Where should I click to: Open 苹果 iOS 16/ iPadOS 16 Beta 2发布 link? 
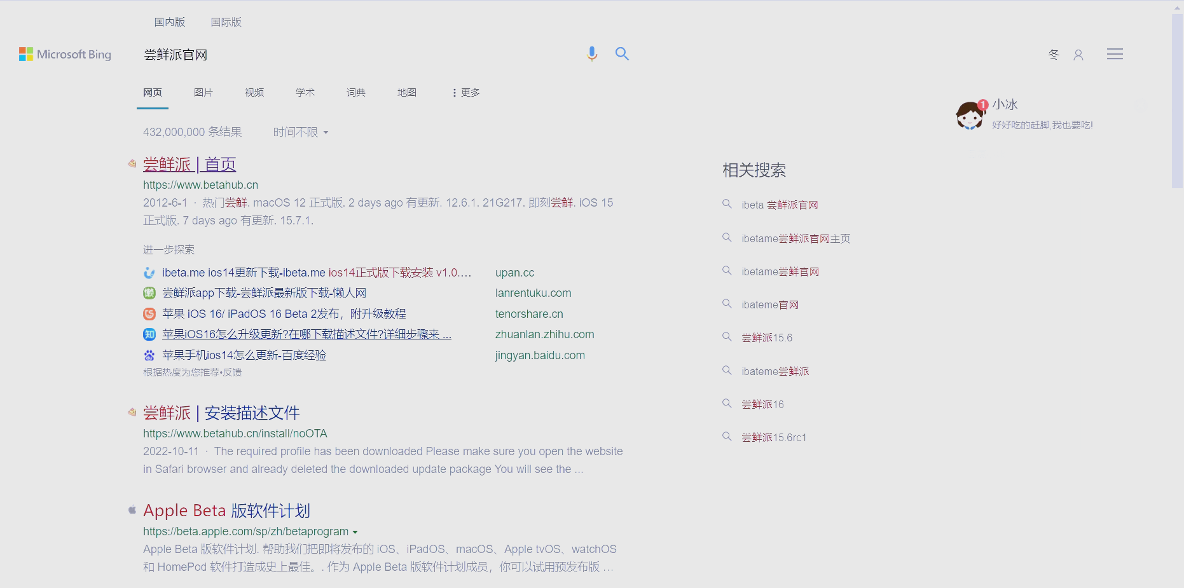click(x=284, y=314)
